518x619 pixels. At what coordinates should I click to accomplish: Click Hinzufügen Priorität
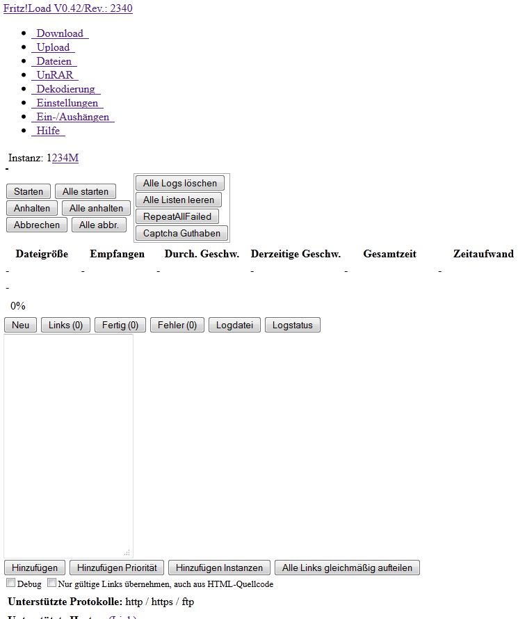(x=117, y=568)
